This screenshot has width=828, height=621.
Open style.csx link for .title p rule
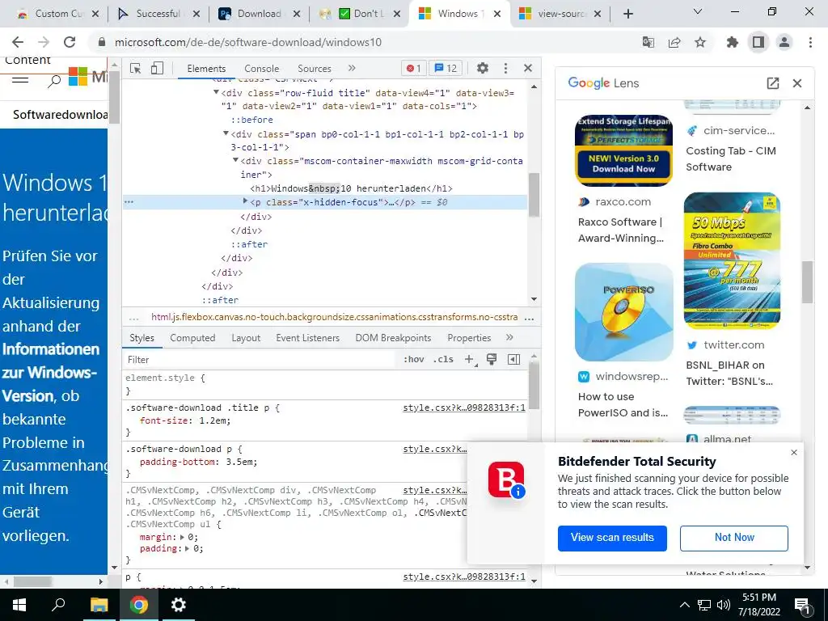(464, 408)
